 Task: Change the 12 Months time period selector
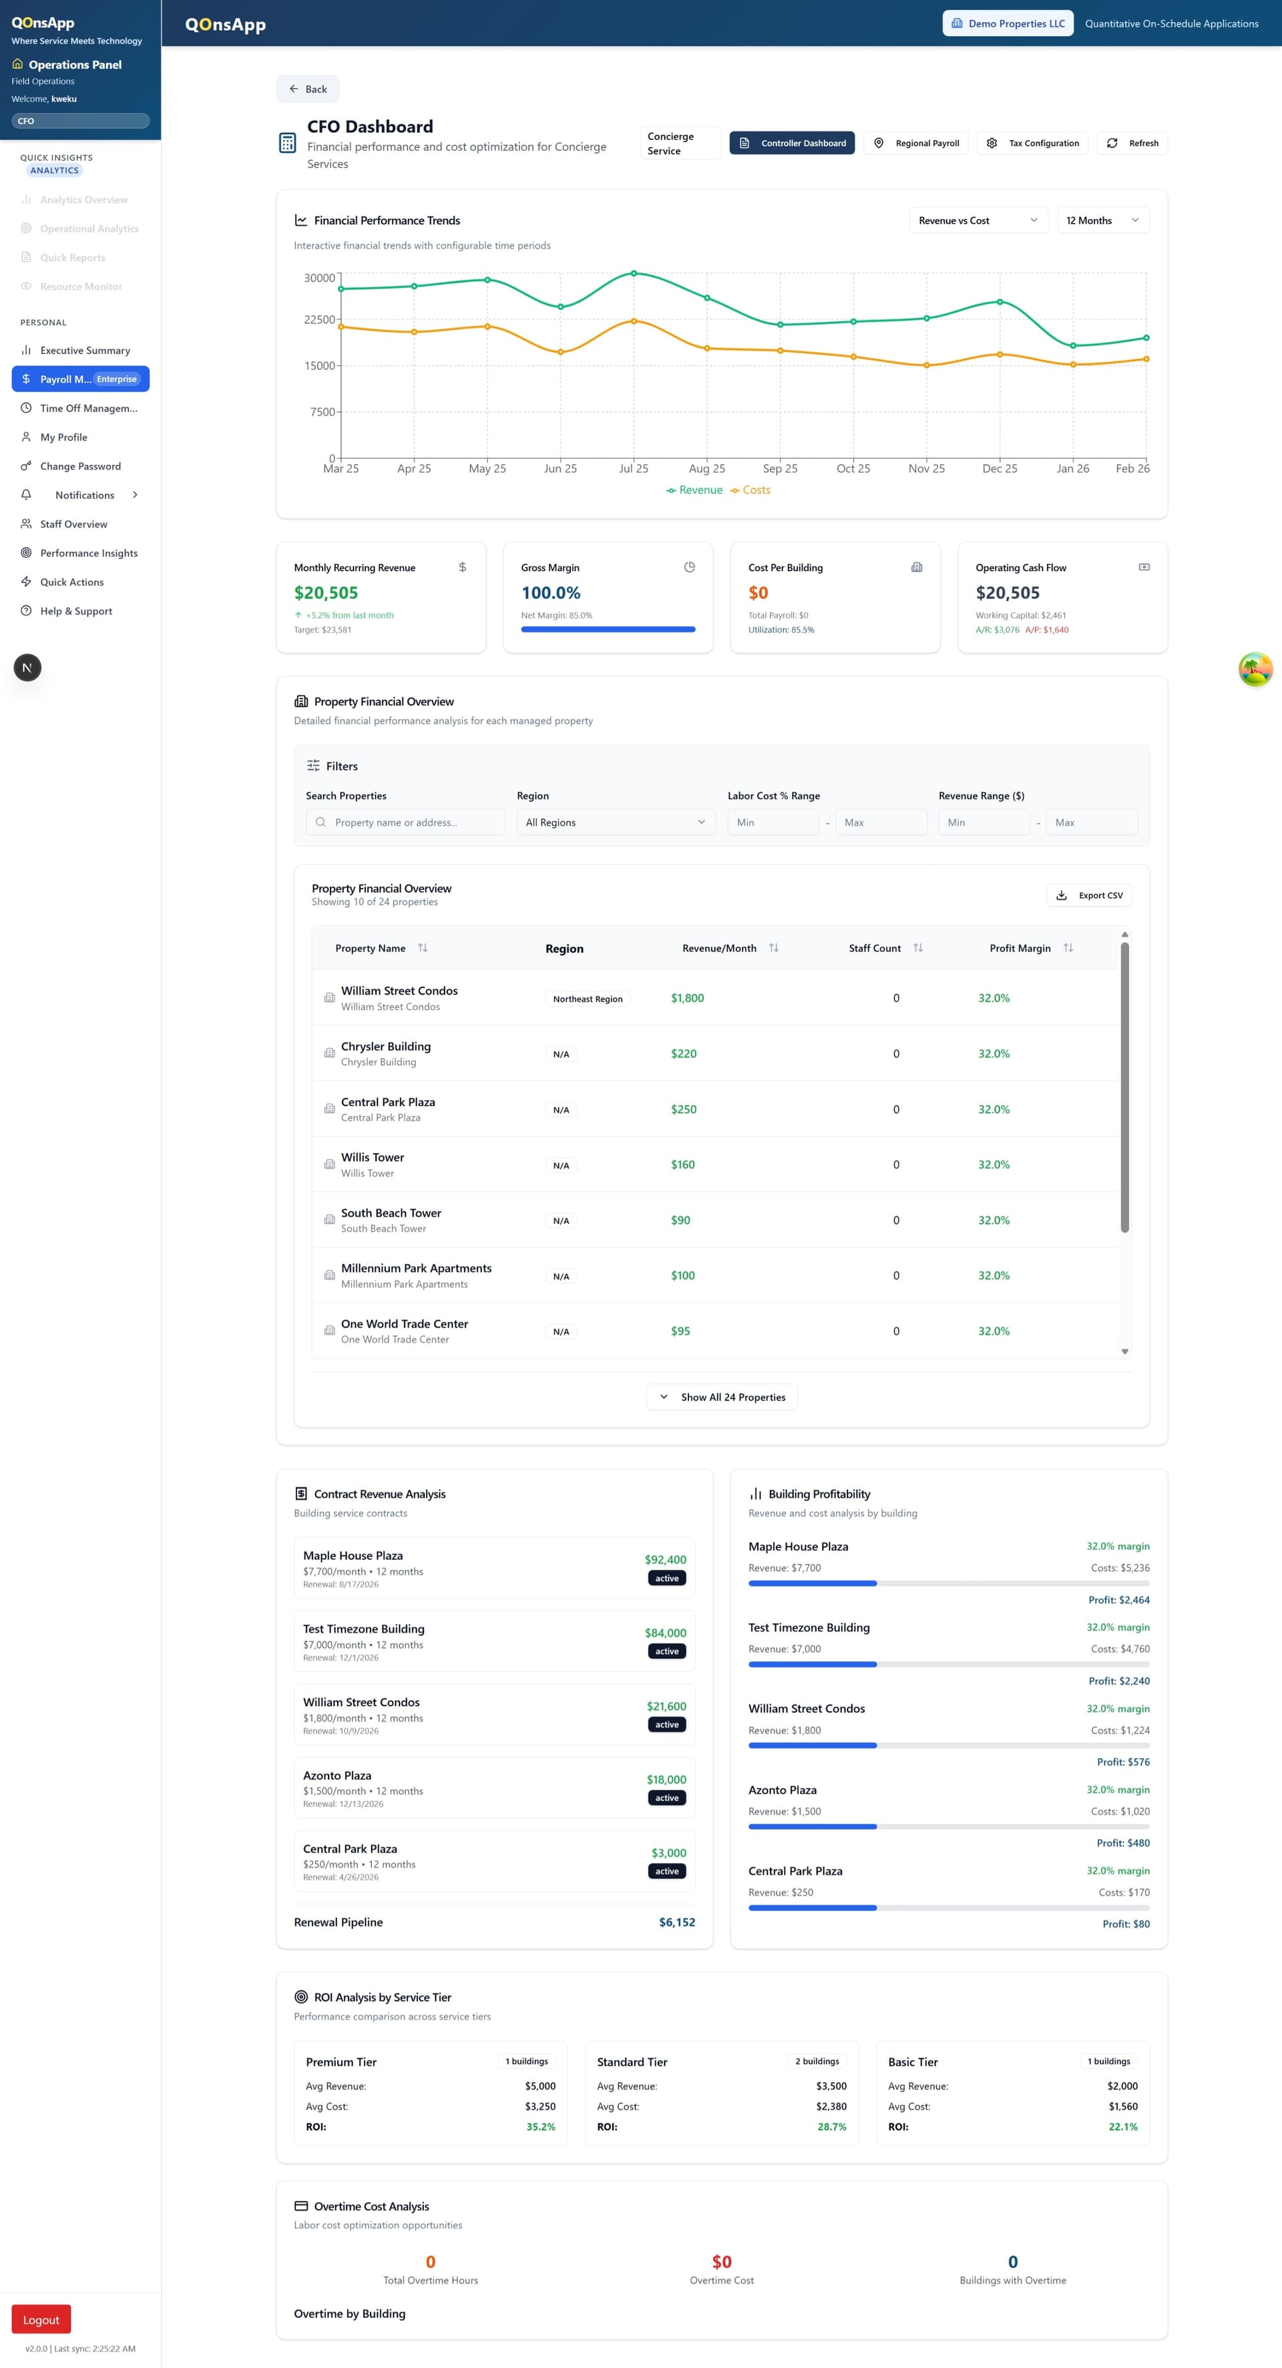pos(1102,220)
